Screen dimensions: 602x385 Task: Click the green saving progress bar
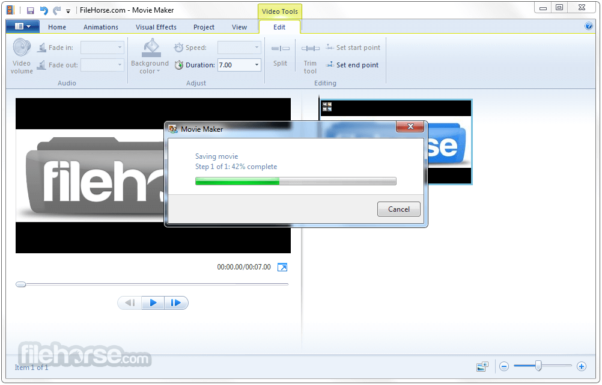(x=296, y=181)
